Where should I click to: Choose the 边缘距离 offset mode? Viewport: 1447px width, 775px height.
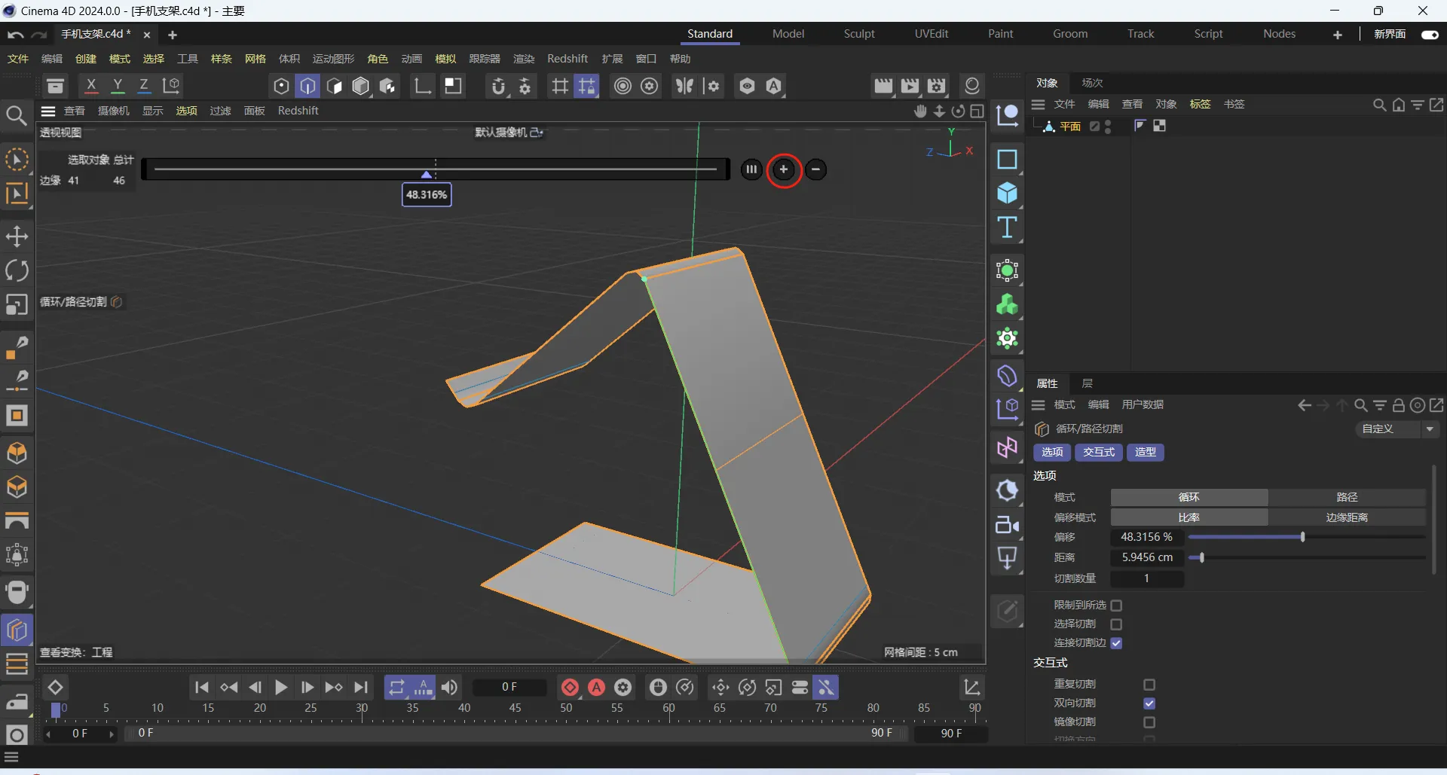pyautogui.click(x=1346, y=517)
